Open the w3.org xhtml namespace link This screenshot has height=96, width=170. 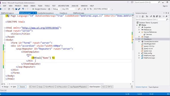coord(40,28)
